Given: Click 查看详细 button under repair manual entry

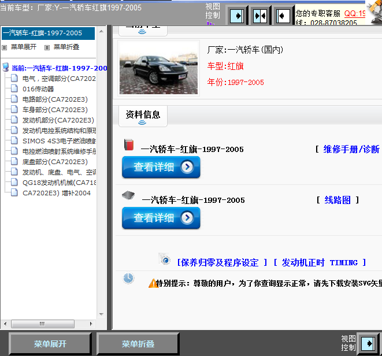Looking at the screenshot, I should 161,167.
